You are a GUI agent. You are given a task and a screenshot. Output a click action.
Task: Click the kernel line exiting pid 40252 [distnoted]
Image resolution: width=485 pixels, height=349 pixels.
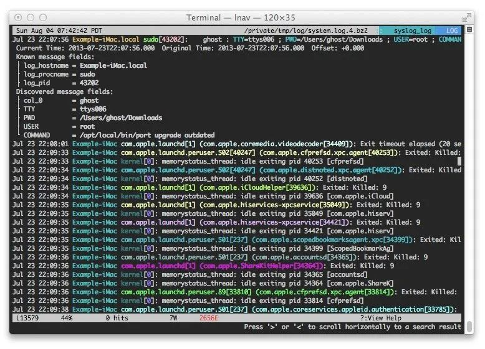(190, 179)
